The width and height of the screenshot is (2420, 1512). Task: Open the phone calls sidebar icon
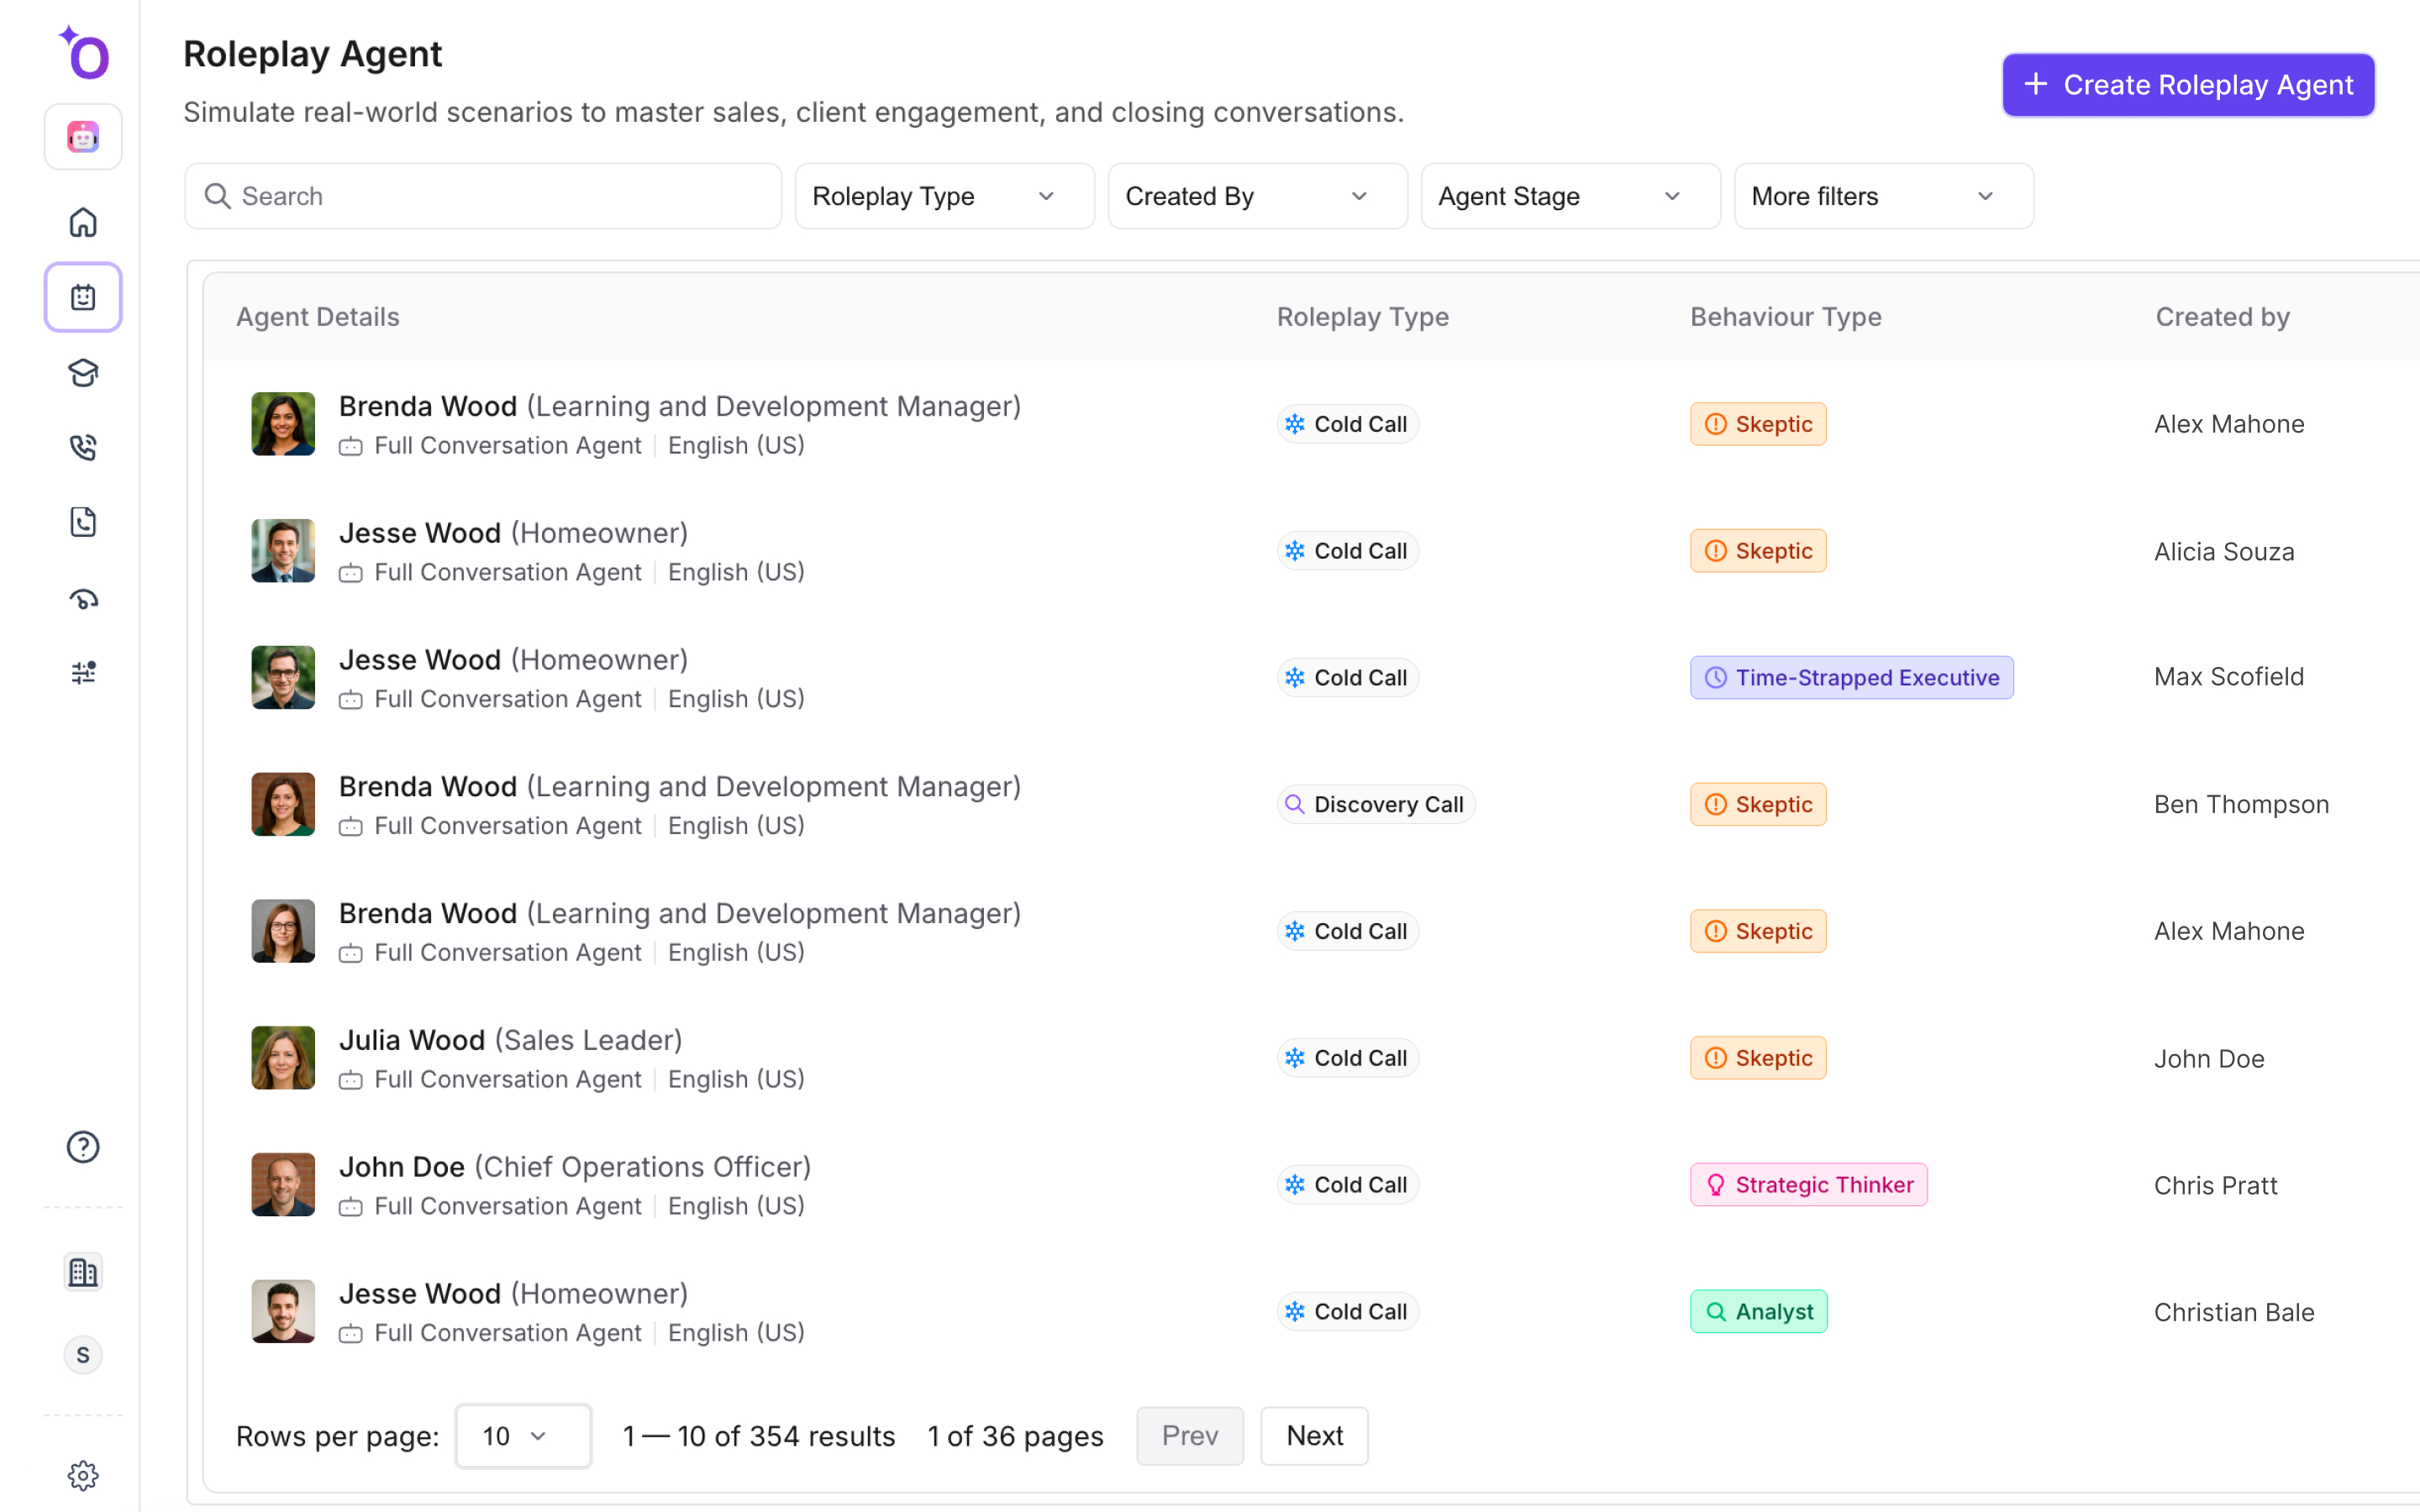[83, 447]
